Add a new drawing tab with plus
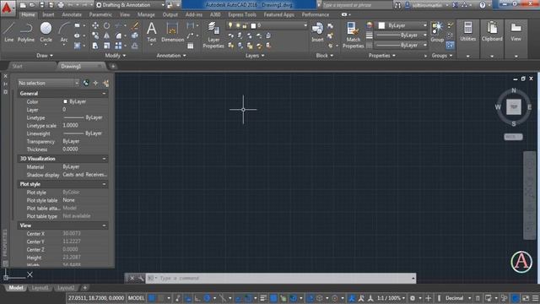 113,66
